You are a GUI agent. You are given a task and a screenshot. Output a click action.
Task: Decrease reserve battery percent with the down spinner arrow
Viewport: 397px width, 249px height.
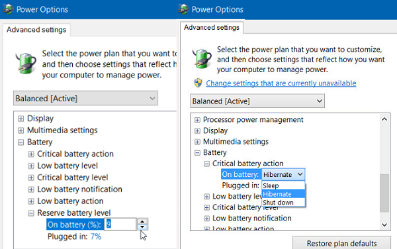142,227
